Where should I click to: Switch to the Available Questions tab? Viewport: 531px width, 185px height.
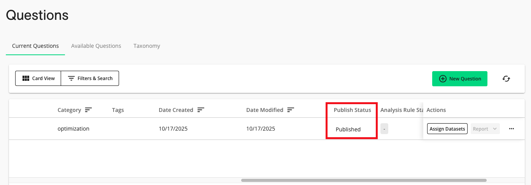click(x=96, y=46)
